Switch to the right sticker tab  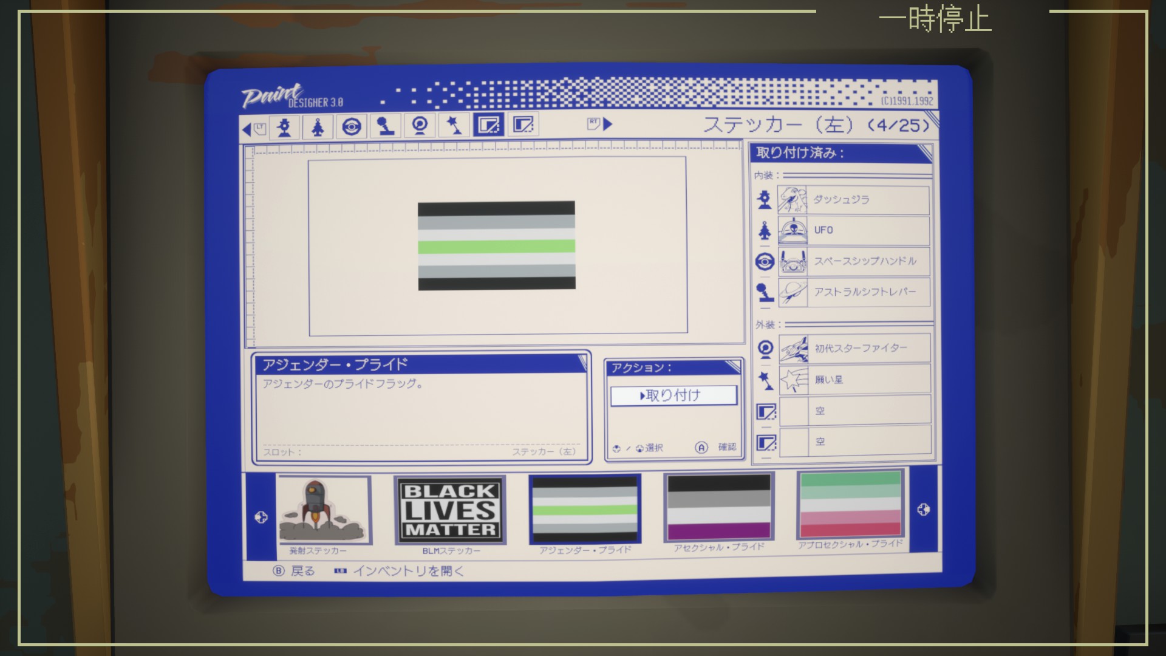pyautogui.click(x=523, y=125)
